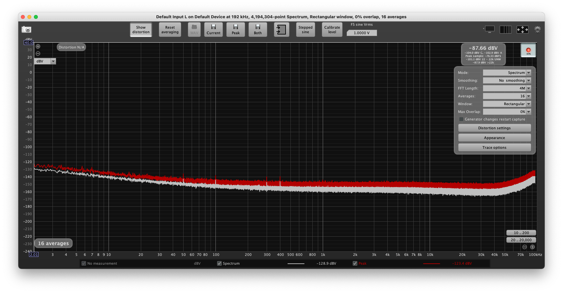Toggle the No measurement checkbox
The width and height of the screenshot is (563, 293).
(x=84, y=263)
